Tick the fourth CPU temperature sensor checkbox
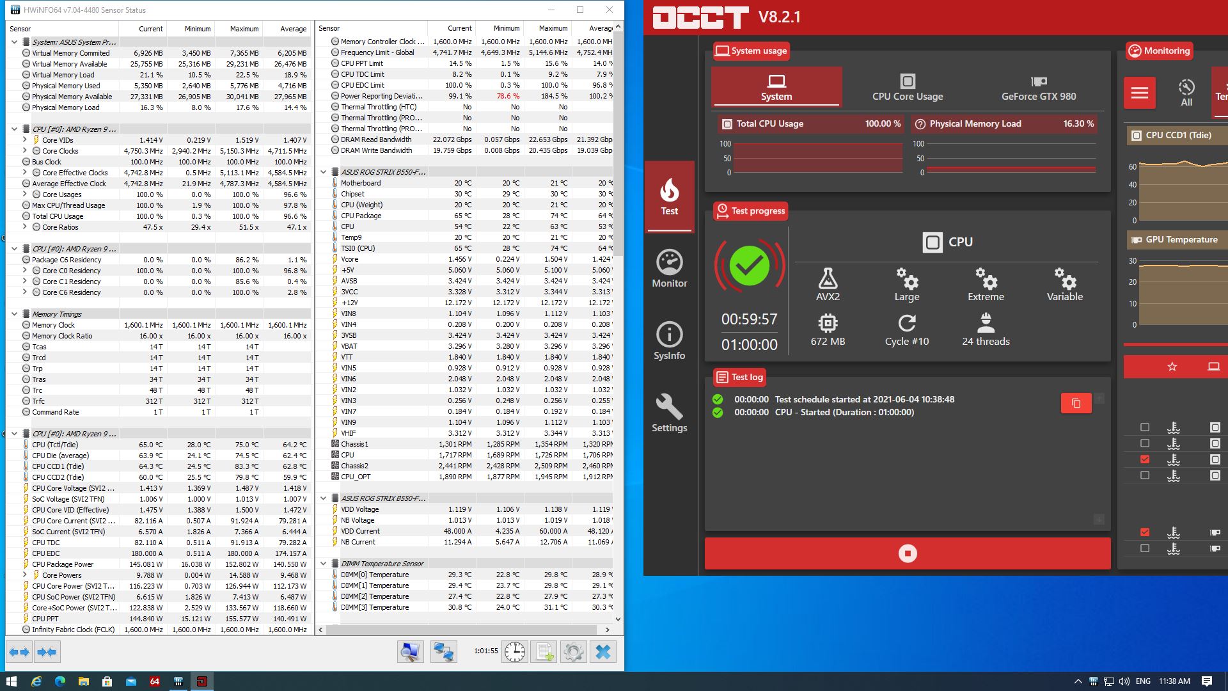The height and width of the screenshot is (691, 1228). 1145,475
